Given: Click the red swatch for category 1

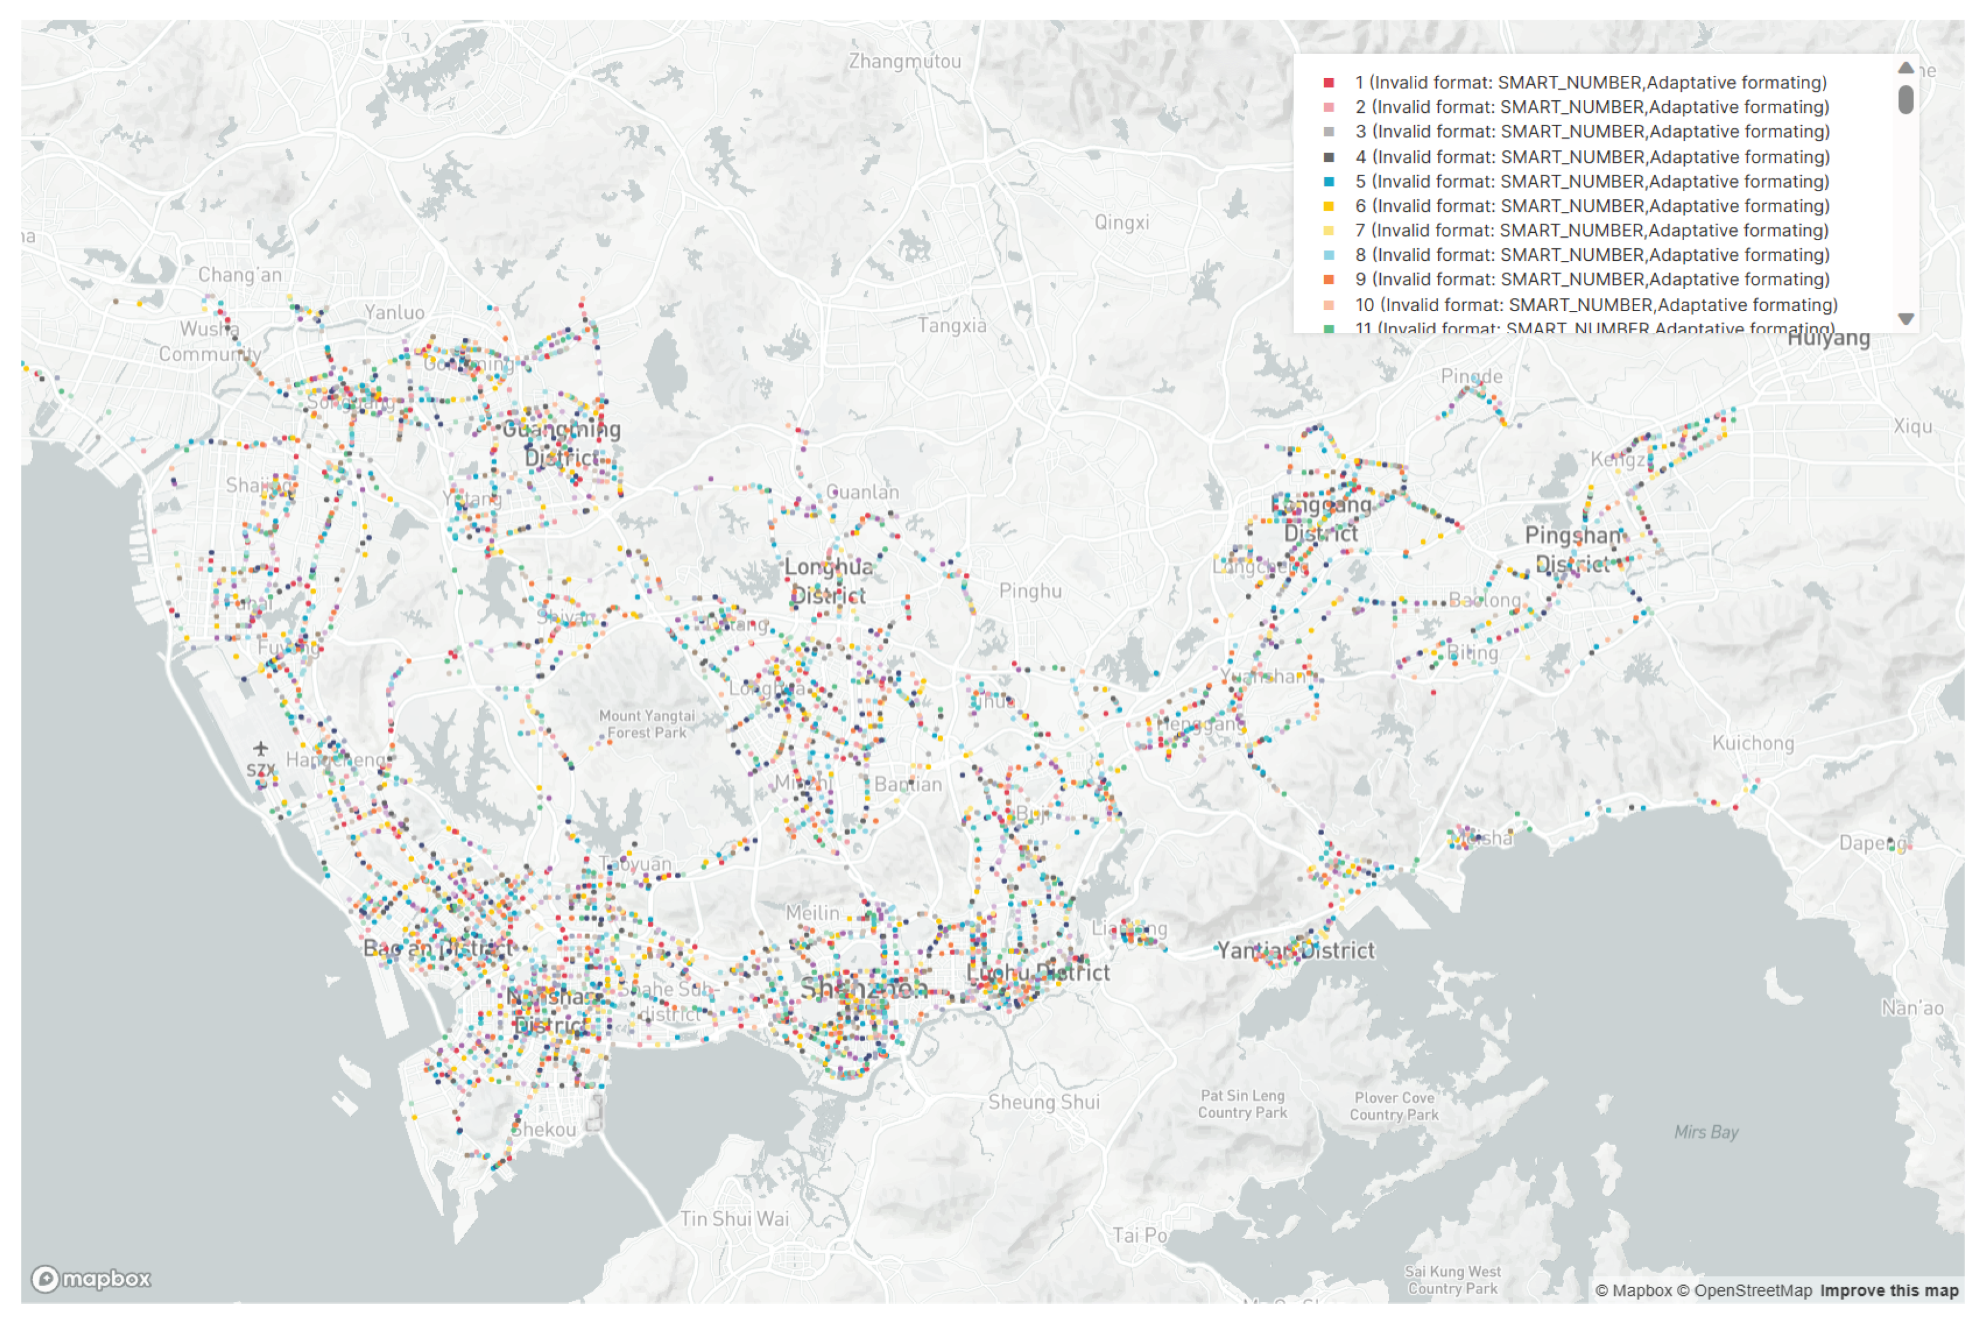Looking at the screenshot, I should coord(1328,82).
